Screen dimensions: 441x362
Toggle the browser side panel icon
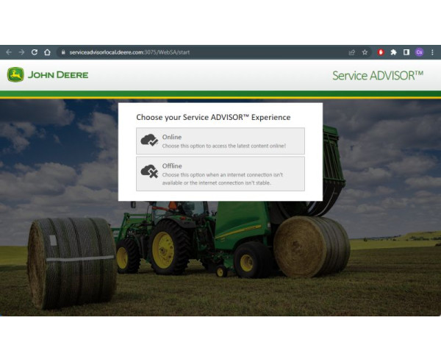[x=406, y=52]
